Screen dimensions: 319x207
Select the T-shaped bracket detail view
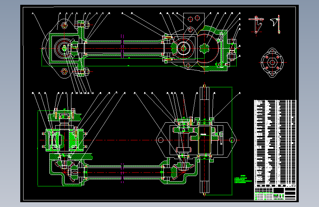[256, 25]
